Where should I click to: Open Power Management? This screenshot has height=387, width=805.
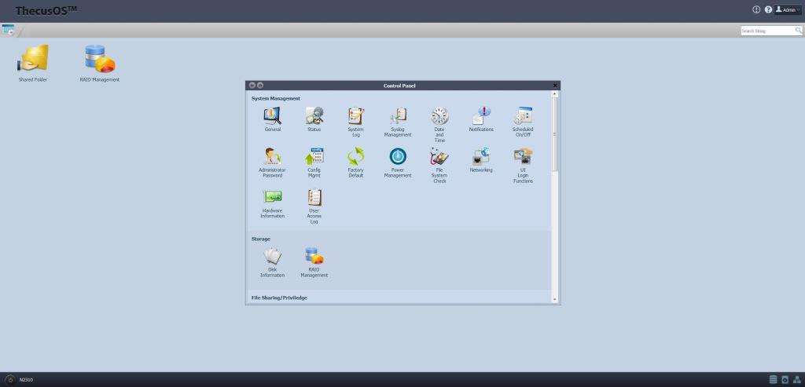coord(398,162)
